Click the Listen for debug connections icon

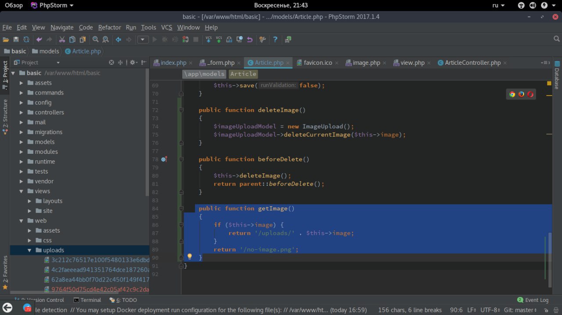185,39
